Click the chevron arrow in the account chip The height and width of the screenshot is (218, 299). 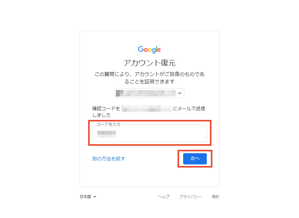tap(180, 93)
